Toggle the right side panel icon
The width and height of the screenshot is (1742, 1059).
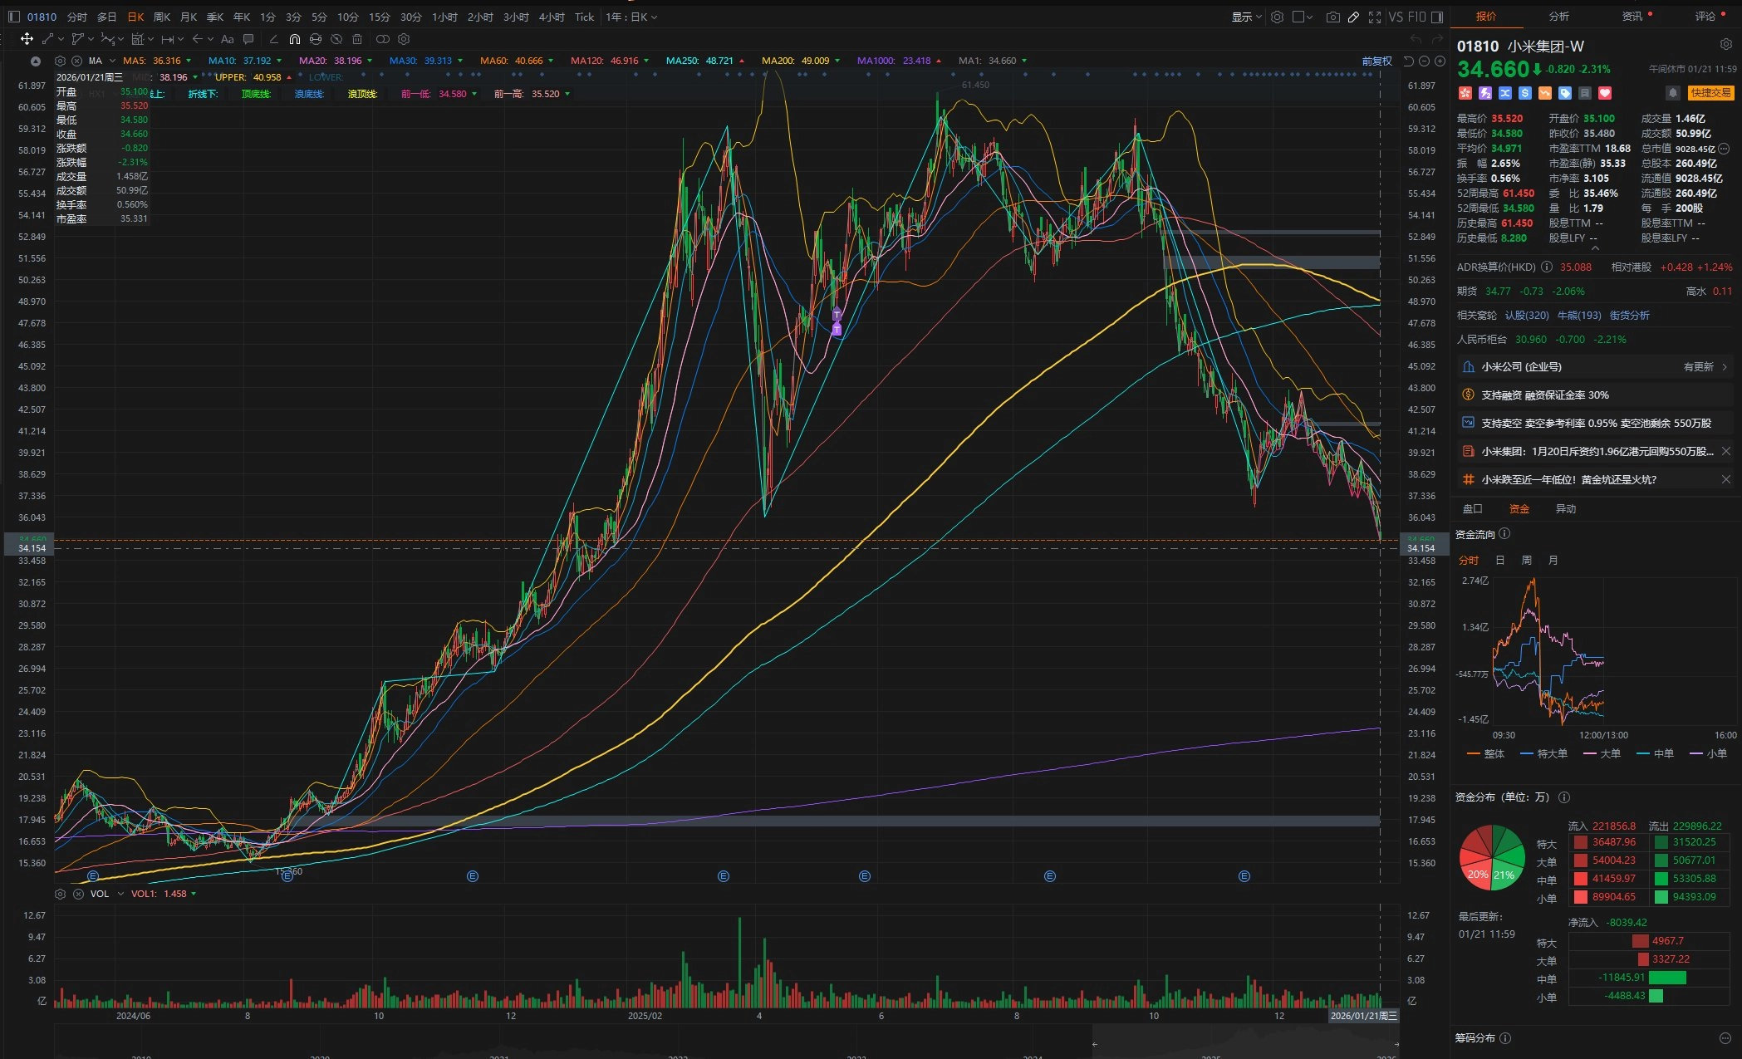click(x=1437, y=17)
